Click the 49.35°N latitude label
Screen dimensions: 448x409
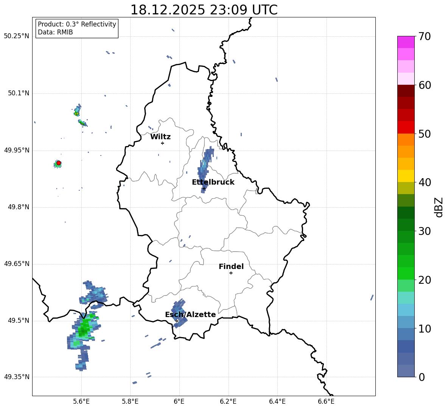pyautogui.click(x=17, y=377)
